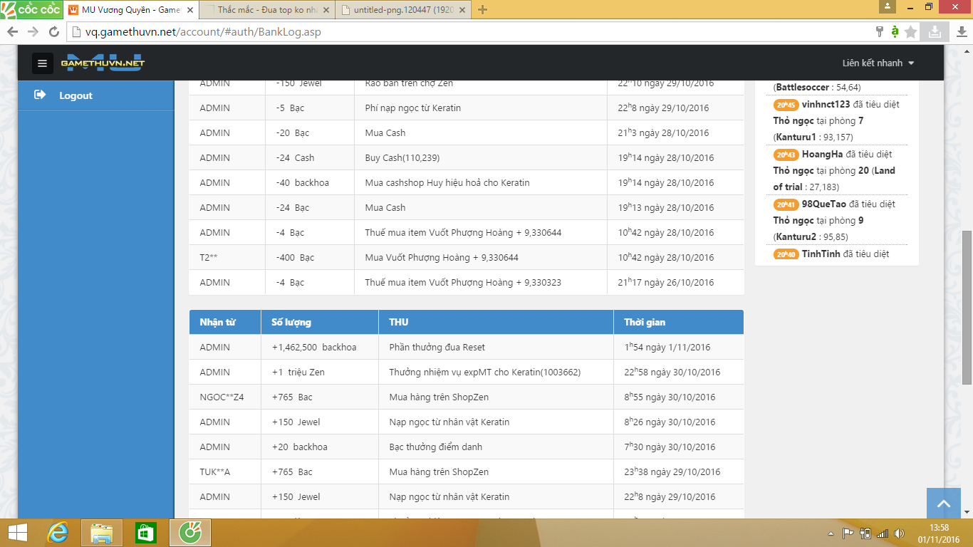The height and width of the screenshot is (547, 973).
Task: Open Internet Explorer from the taskbar
Action: (58, 533)
